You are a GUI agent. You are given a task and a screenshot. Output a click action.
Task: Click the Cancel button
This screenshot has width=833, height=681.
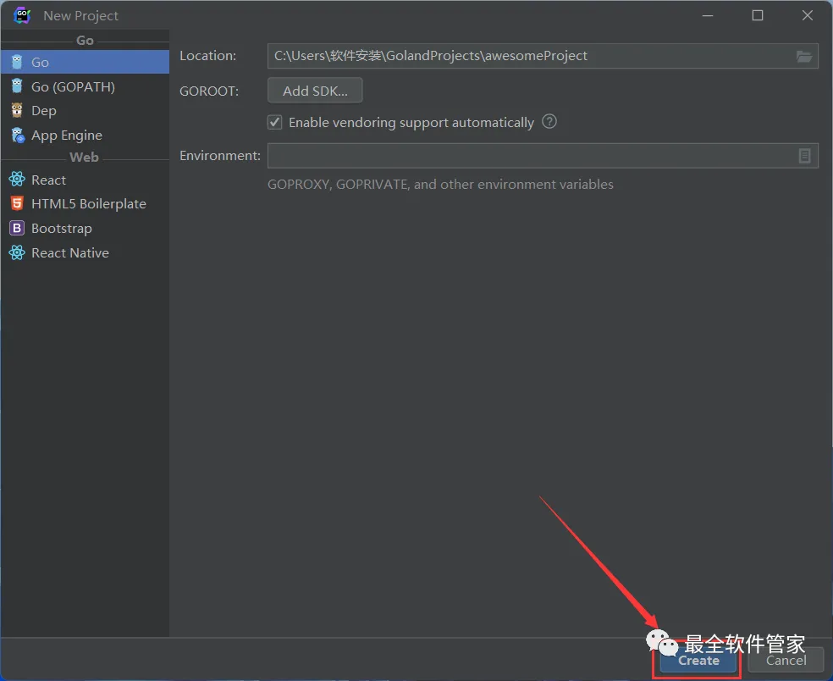coord(786,661)
